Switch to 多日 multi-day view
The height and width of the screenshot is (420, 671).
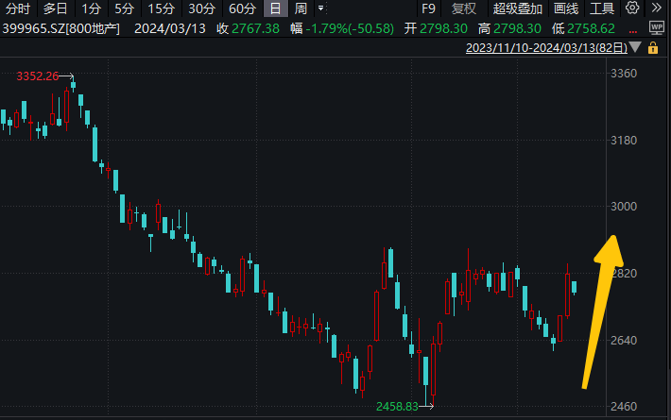point(56,8)
